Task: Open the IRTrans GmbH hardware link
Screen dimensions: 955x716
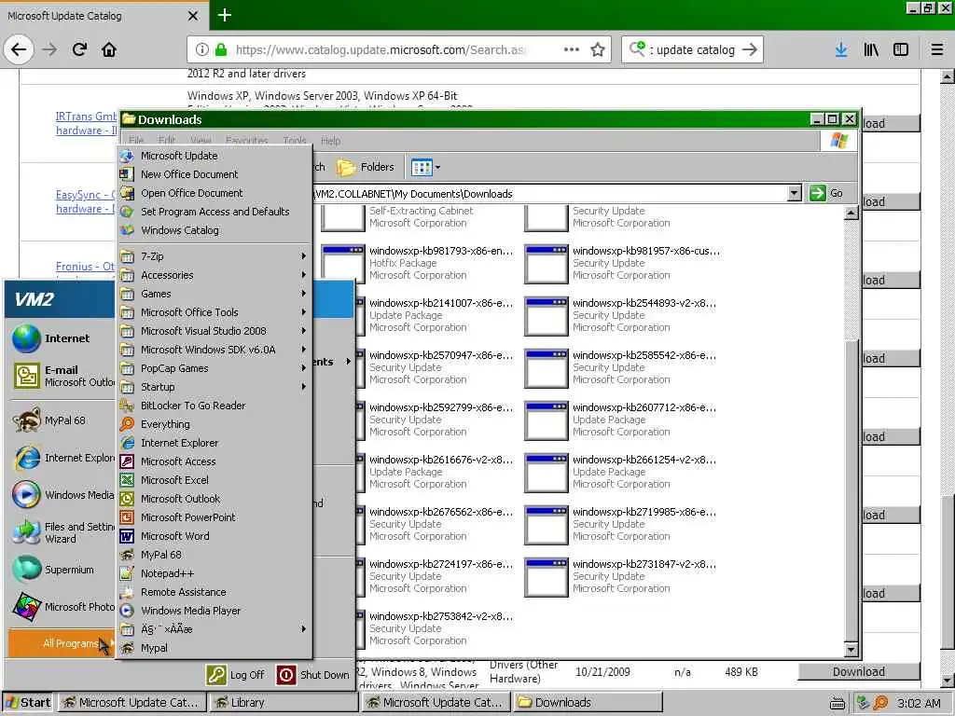Action: [86, 124]
